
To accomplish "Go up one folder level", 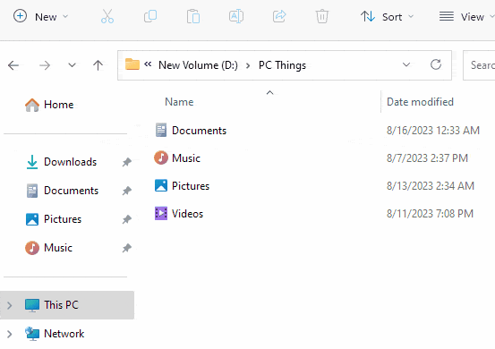I will tap(98, 65).
